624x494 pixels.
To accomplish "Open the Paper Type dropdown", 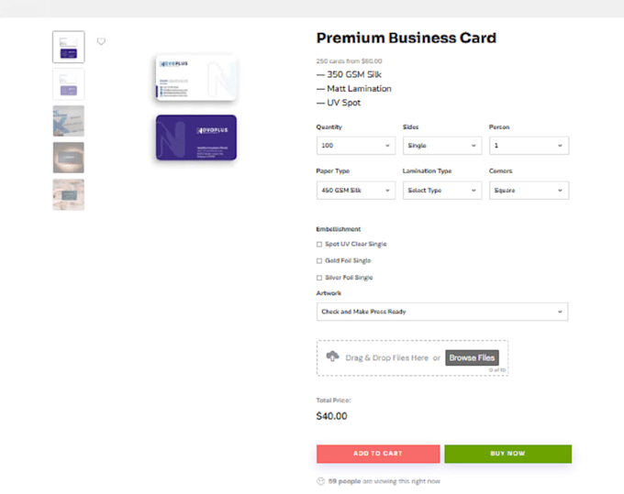I will pos(356,191).
